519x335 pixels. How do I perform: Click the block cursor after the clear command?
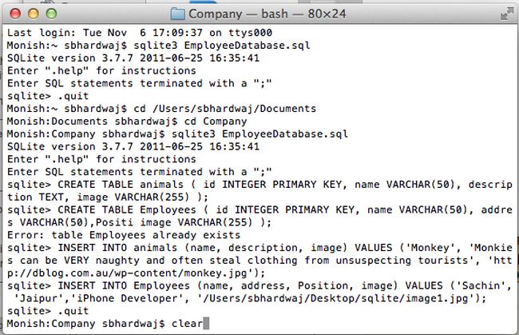[x=206, y=324]
